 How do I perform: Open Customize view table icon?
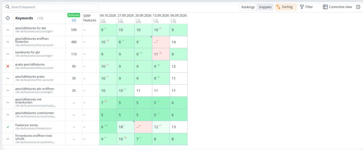(x=325, y=7)
